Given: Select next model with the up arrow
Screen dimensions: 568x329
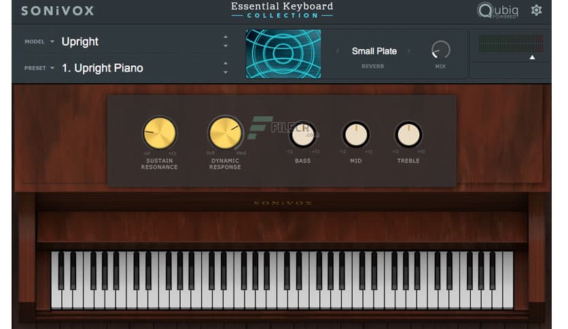Looking at the screenshot, I should tap(226, 37).
